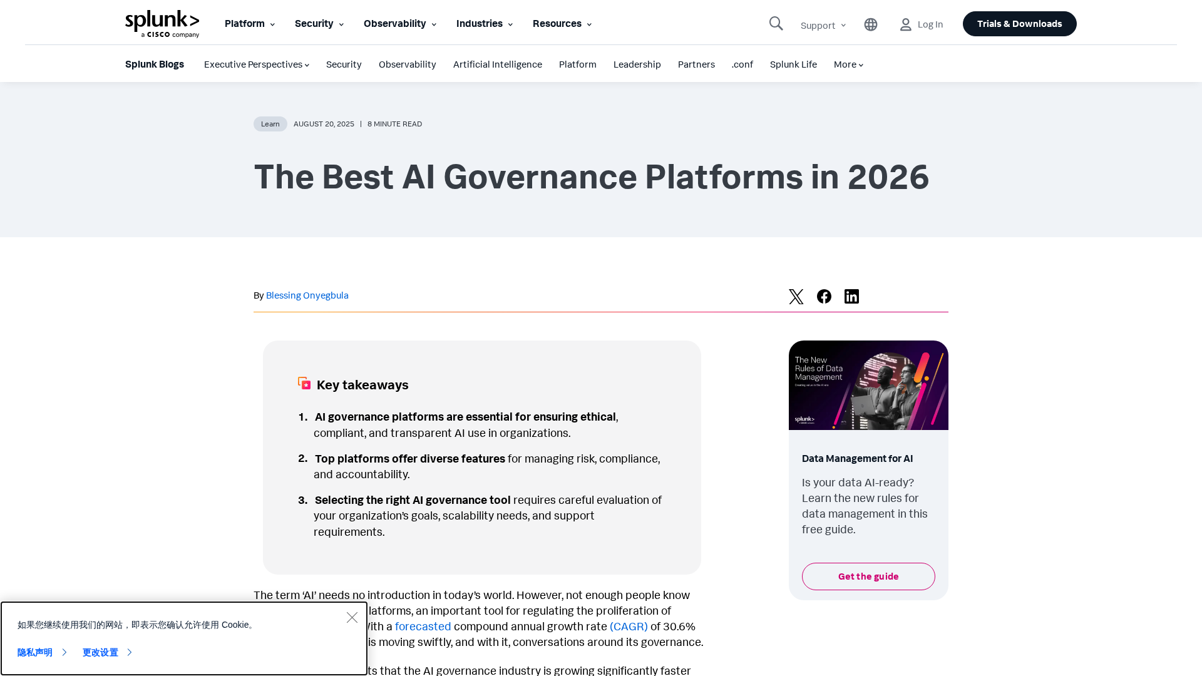Click the Data Management guide thumbnail

[868, 385]
